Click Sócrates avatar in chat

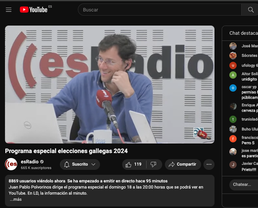pyautogui.click(x=233, y=56)
